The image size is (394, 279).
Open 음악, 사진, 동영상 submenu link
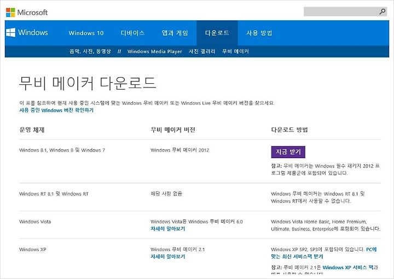90,51
